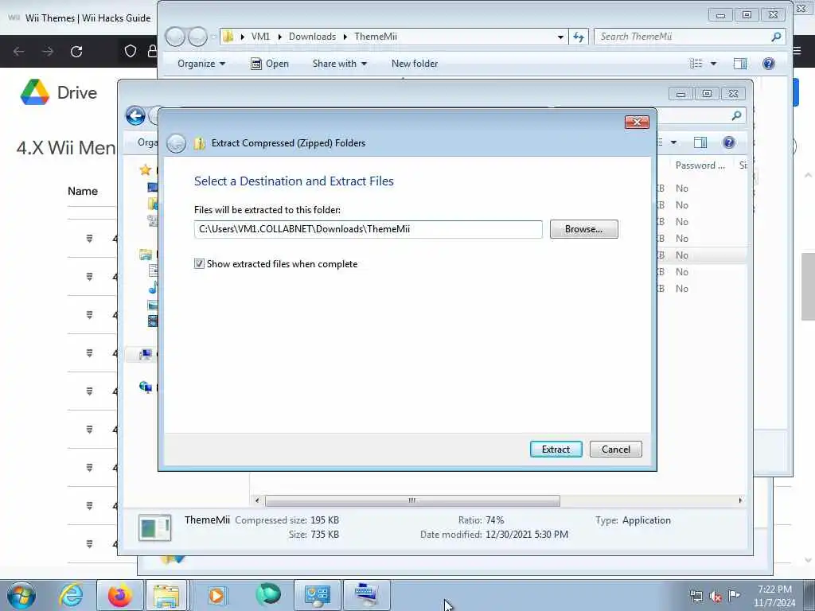Expand view dropdown arrow in zip window
Screen dimensions: 815x611
[673, 142]
